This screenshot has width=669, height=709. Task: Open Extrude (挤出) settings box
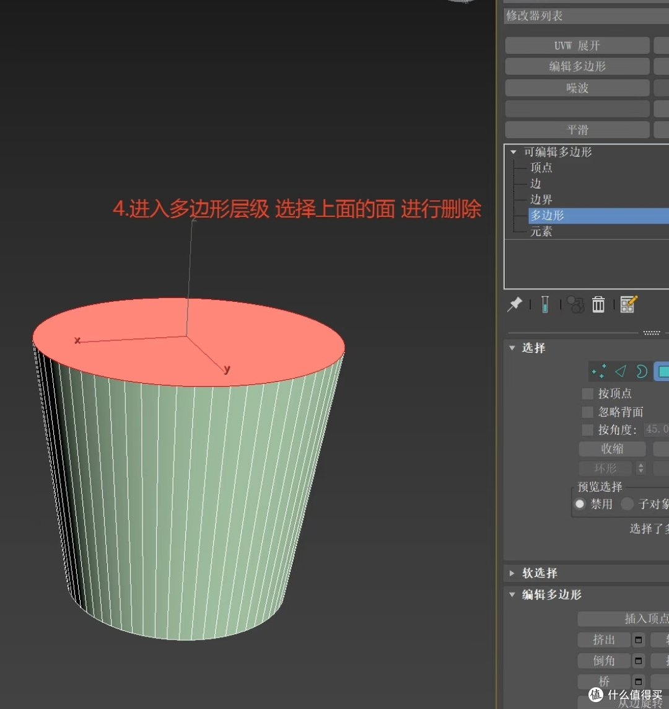coord(638,640)
